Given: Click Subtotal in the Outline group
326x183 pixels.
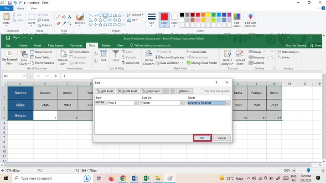Looking at the screenshot, I should pos(256,63).
